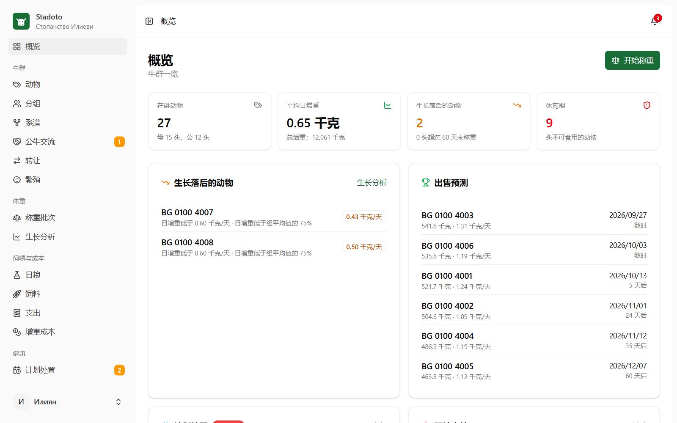Click the baby face icon beside 繁殖

[x=17, y=180]
